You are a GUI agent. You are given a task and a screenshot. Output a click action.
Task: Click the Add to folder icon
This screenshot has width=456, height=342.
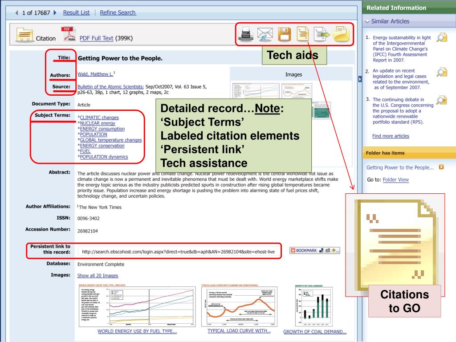click(x=341, y=34)
